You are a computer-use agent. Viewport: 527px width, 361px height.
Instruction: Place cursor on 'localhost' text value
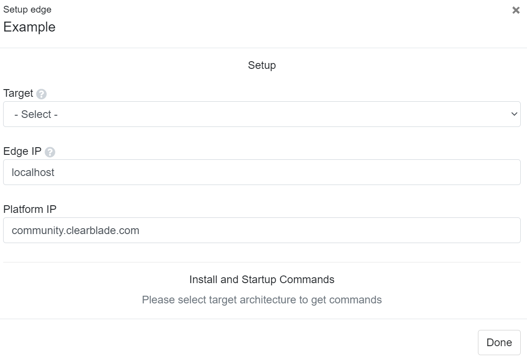click(33, 172)
